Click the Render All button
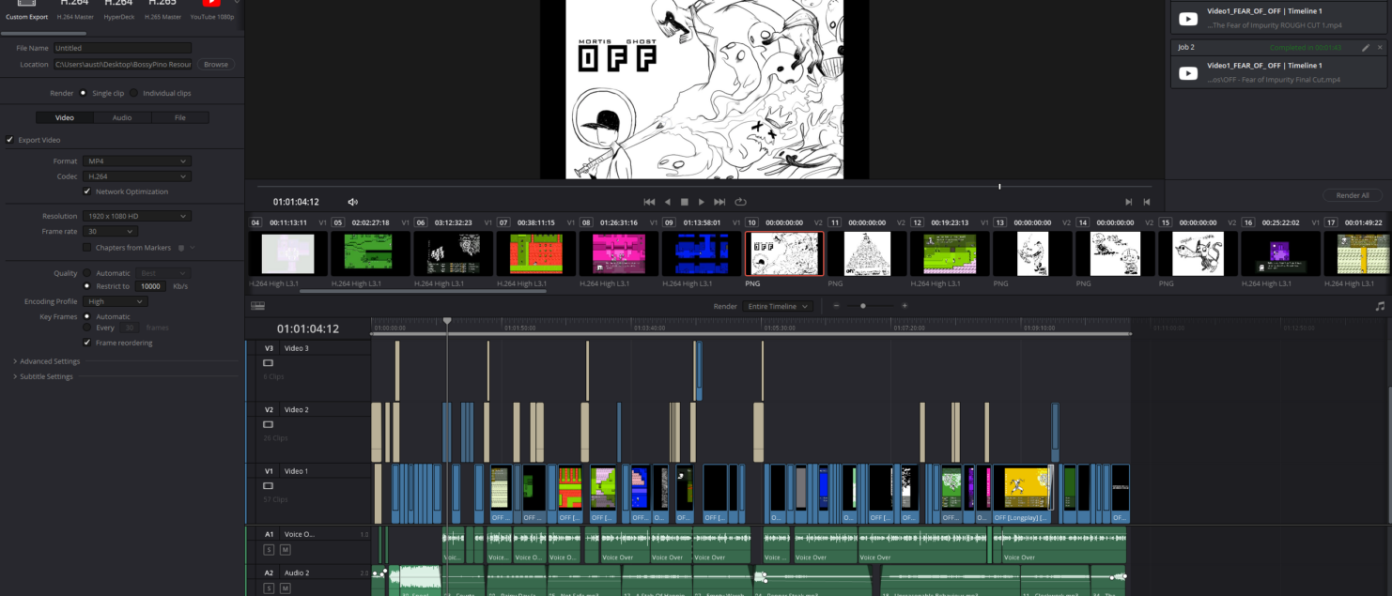1392x596 pixels. [x=1353, y=195]
